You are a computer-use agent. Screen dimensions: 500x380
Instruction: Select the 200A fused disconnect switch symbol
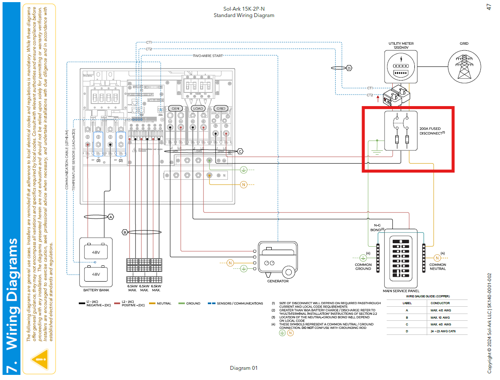coord(401,130)
